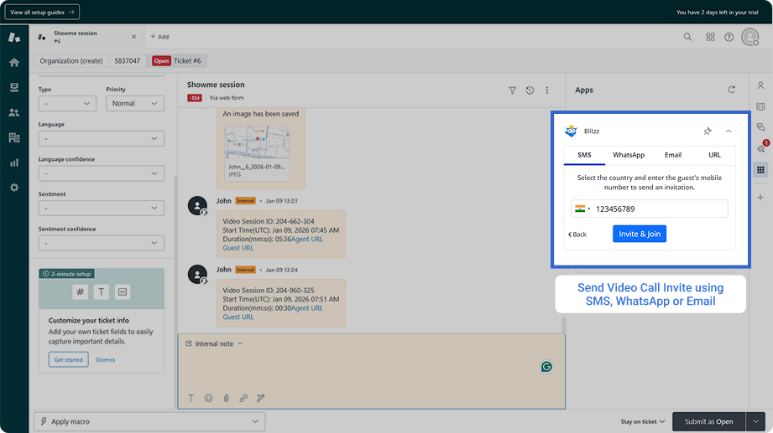Open the user context panel icon
The height and width of the screenshot is (433, 773).
pos(760,85)
